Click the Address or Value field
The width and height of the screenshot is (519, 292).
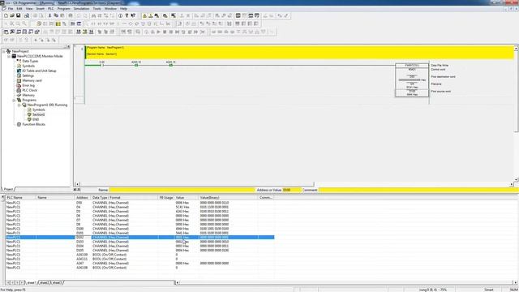point(292,190)
